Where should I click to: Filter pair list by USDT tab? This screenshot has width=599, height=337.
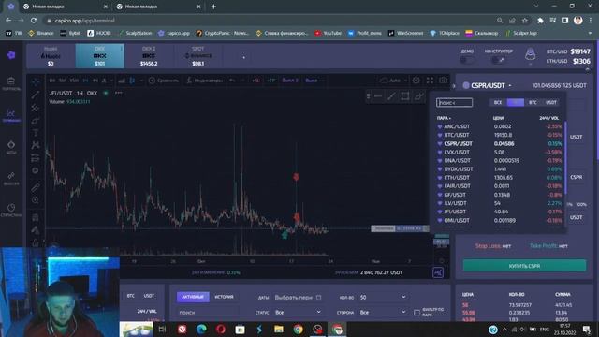tap(551, 102)
